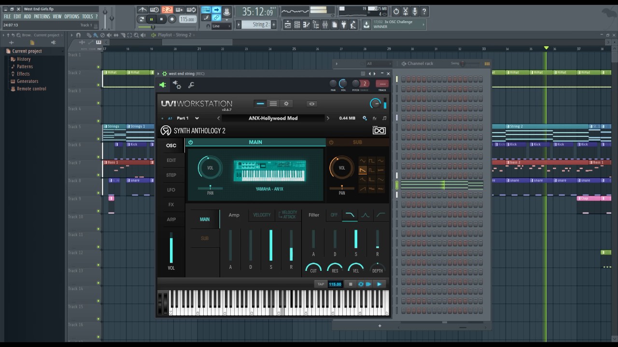Adjust the channel PAN knob in wrapper
This screenshot has width=618, height=347.
pyautogui.click(x=333, y=83)
